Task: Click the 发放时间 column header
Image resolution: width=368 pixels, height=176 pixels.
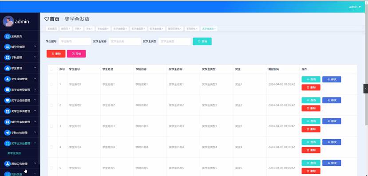Action: (273, 69)
